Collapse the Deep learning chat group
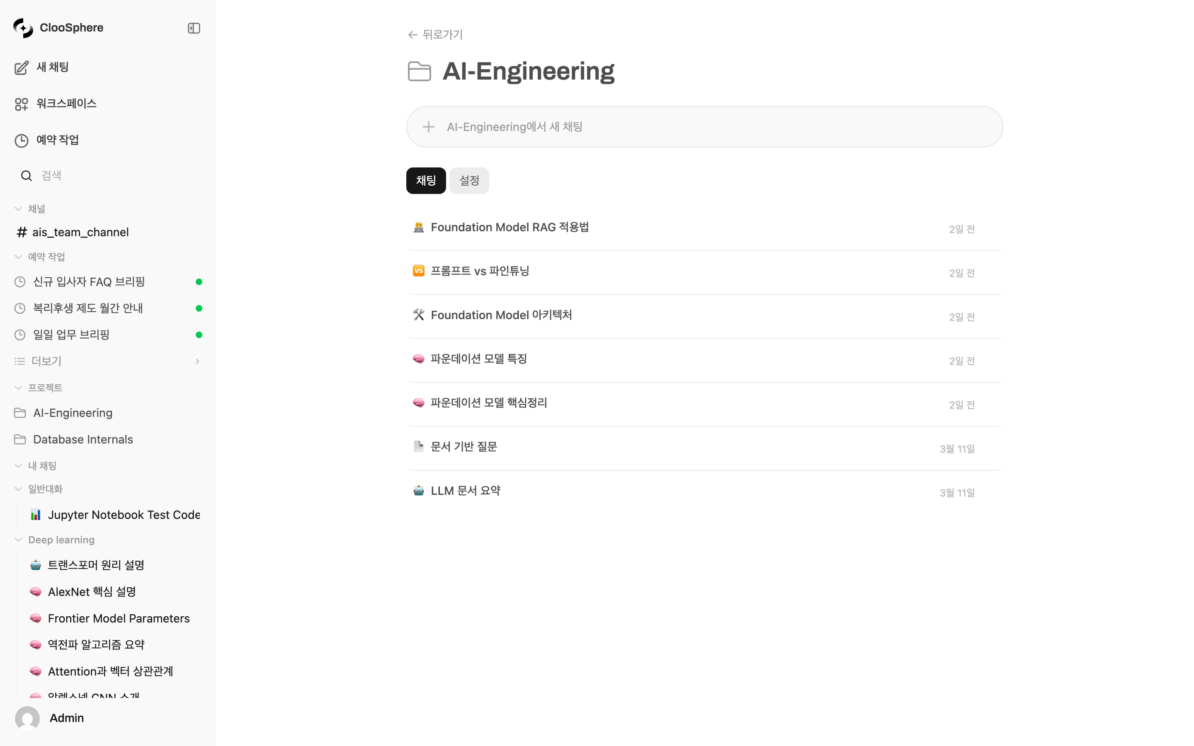This screenshot has width=1194, height=746. coord(18,540)
